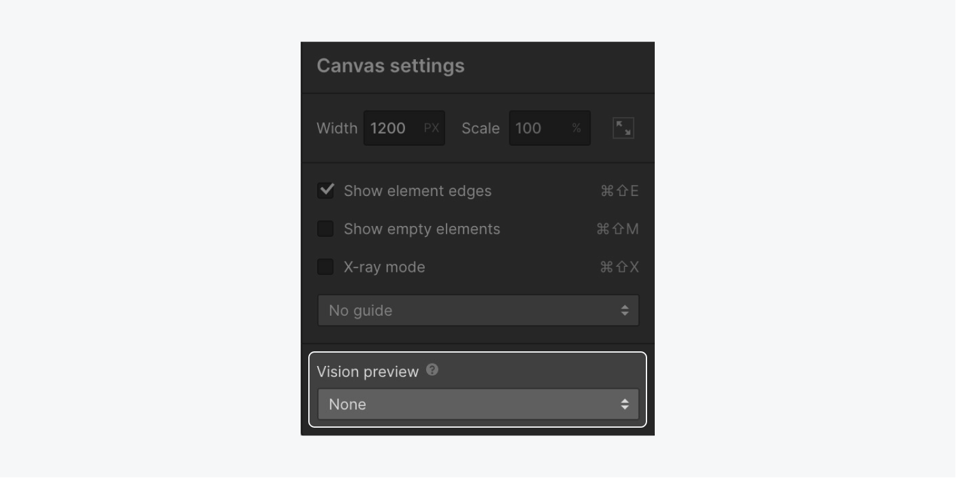Click the Width label
The height and width of the screenshot is (478, 956).
coord(337,128)
